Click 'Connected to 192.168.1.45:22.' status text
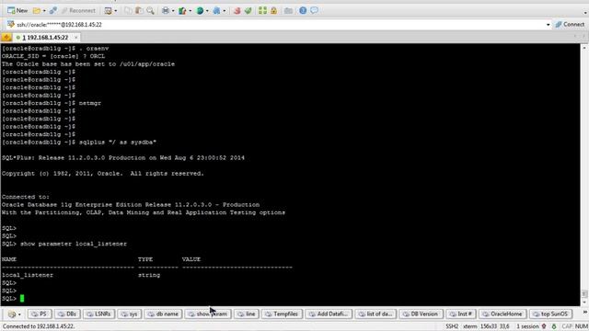Image resolution: width=589 pixels, height=331 pixels. pos(39,326)
